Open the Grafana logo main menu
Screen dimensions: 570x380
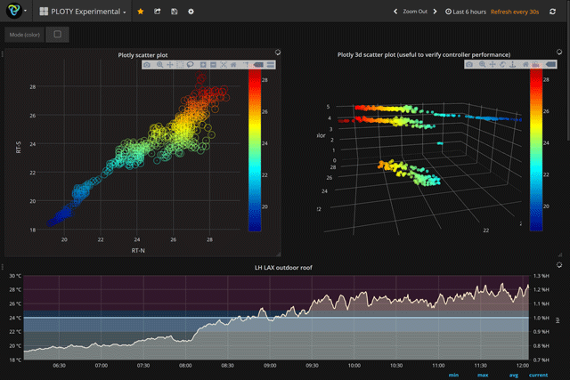[12, 12]
